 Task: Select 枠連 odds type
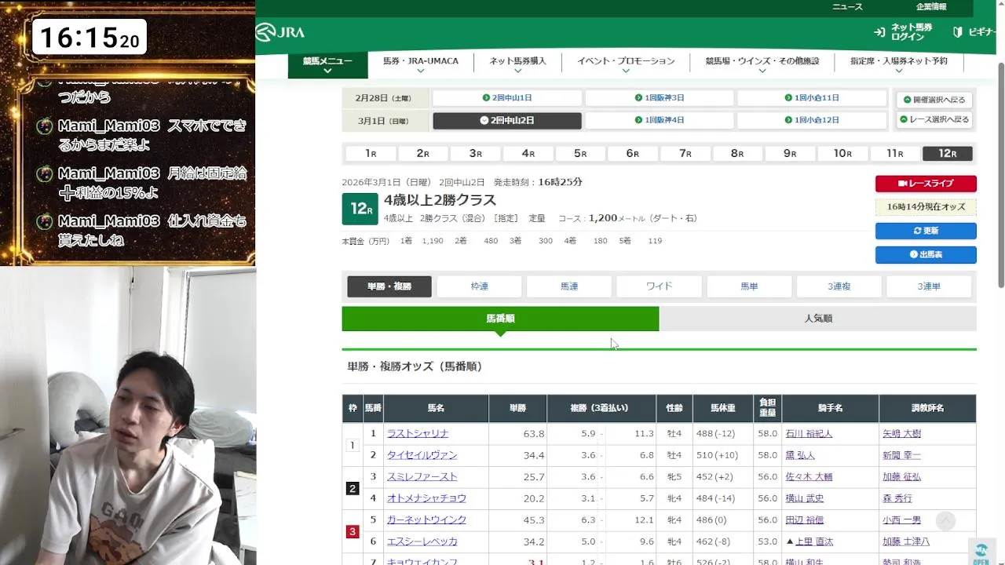tap(479, 286)
